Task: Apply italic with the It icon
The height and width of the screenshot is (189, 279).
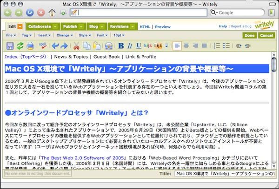Action: [130, 46]
